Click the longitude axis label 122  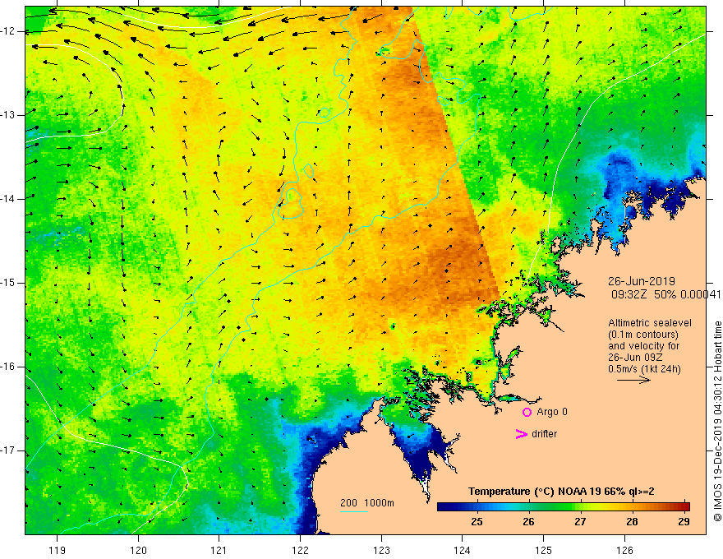(x=300, y=550)
